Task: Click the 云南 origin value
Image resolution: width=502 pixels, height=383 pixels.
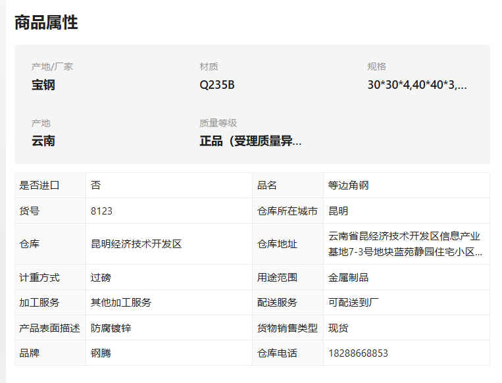Action: tap(43, 141)
